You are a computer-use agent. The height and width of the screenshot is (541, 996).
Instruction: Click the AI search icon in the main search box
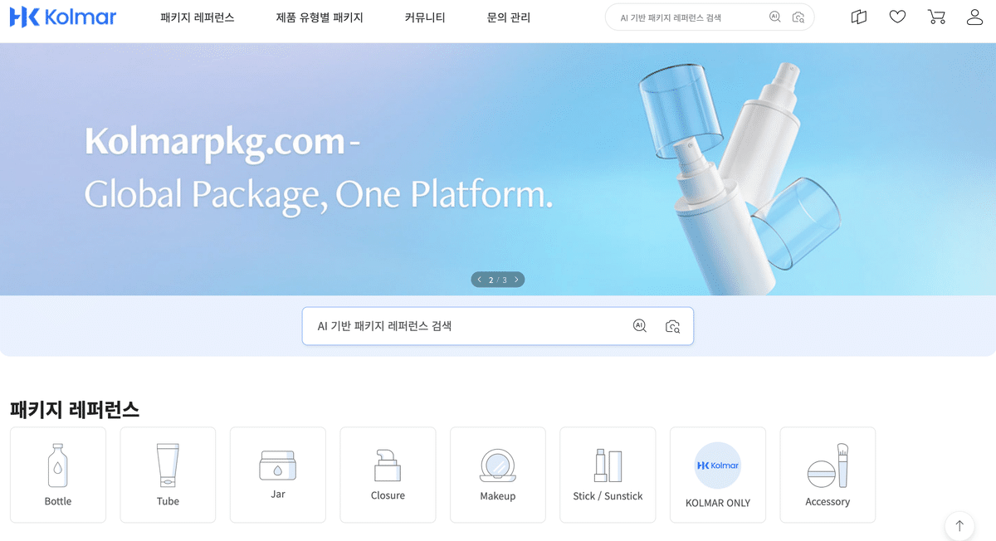click(639, 326)
